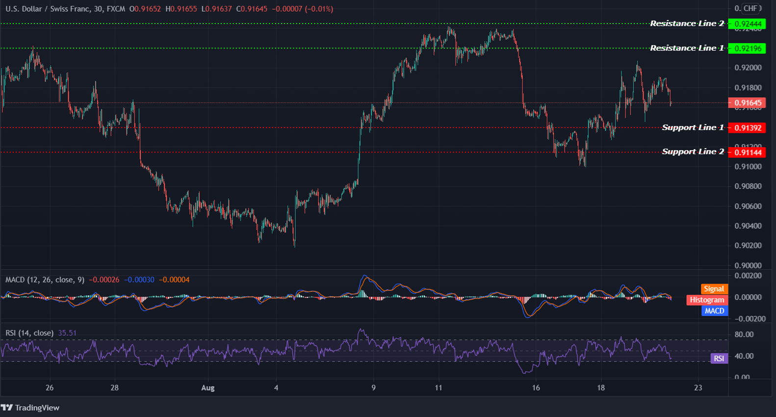Click the Aug date on time axis
This screenshot has height=417, width=776.
208,388
